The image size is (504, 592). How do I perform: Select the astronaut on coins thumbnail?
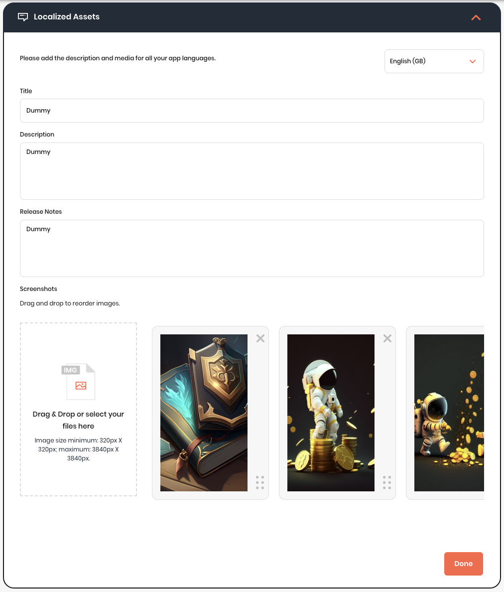[331, 413]
